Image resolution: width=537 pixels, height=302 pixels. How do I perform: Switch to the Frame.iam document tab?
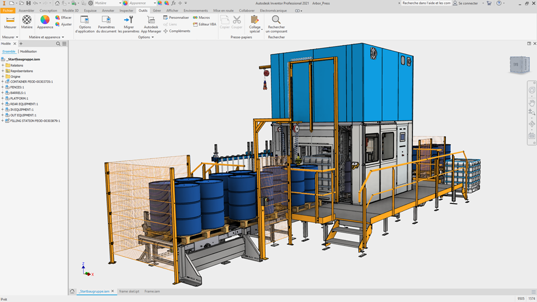click(x=152, y=291)
